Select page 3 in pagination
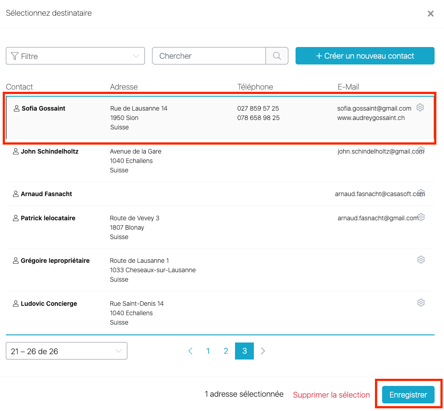Screen dimensions: 444x411 (x=244, y=351)
